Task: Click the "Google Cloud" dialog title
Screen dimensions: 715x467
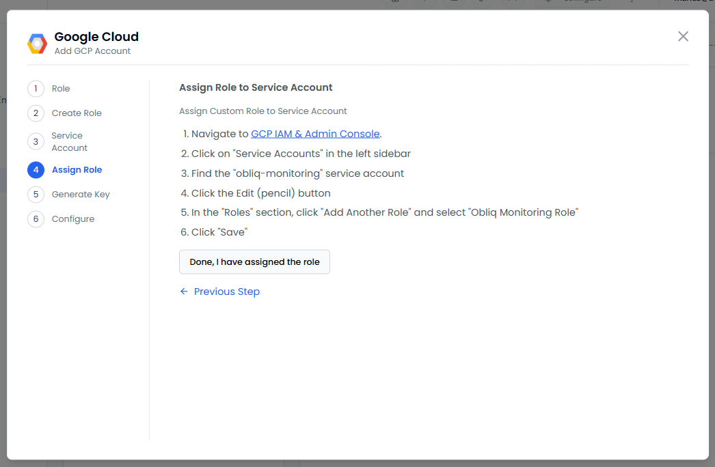Action: coord(96,37)
